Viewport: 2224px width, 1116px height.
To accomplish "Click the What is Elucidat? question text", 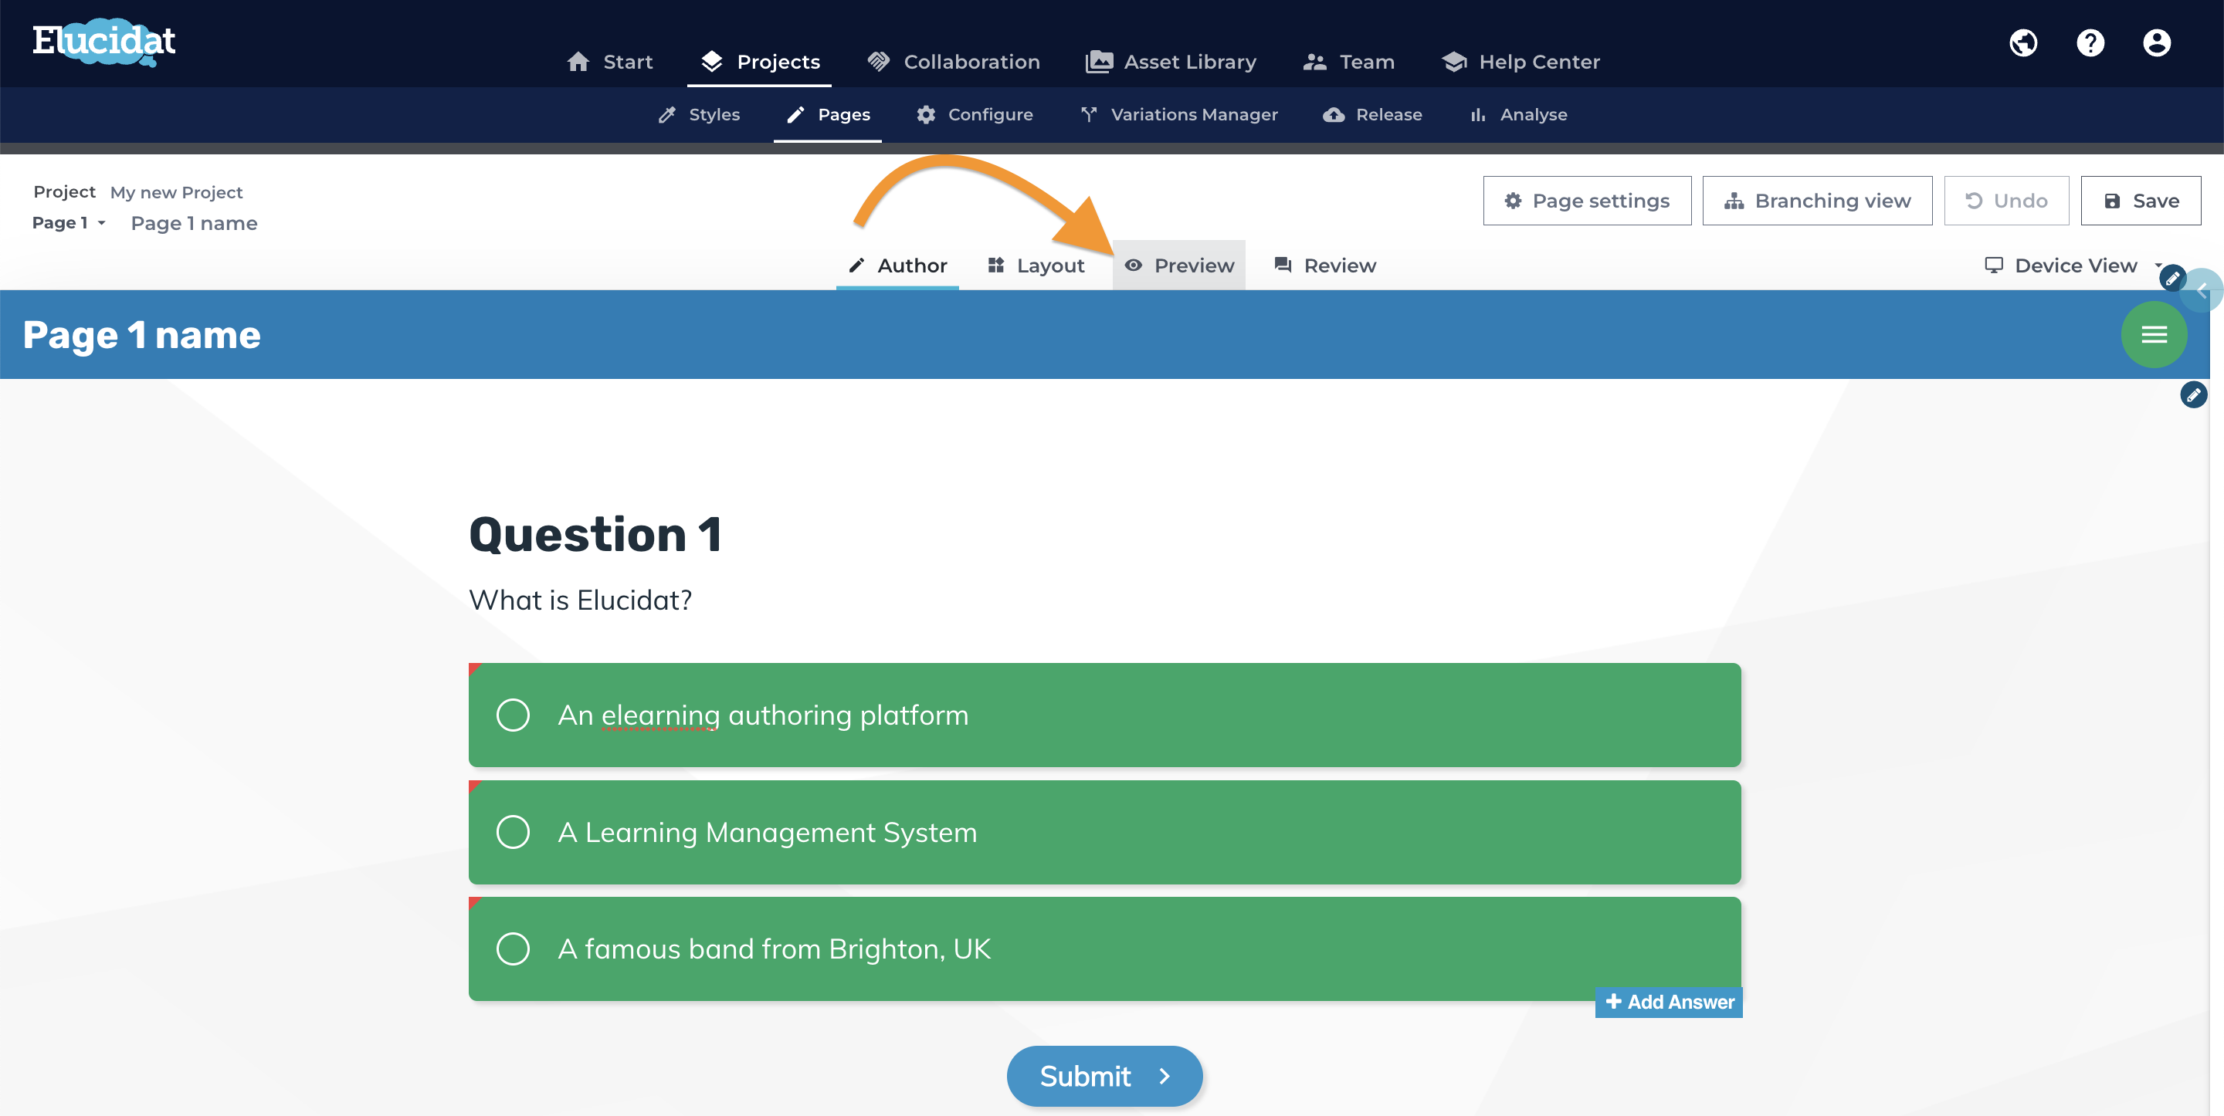I will coord(580,600).
